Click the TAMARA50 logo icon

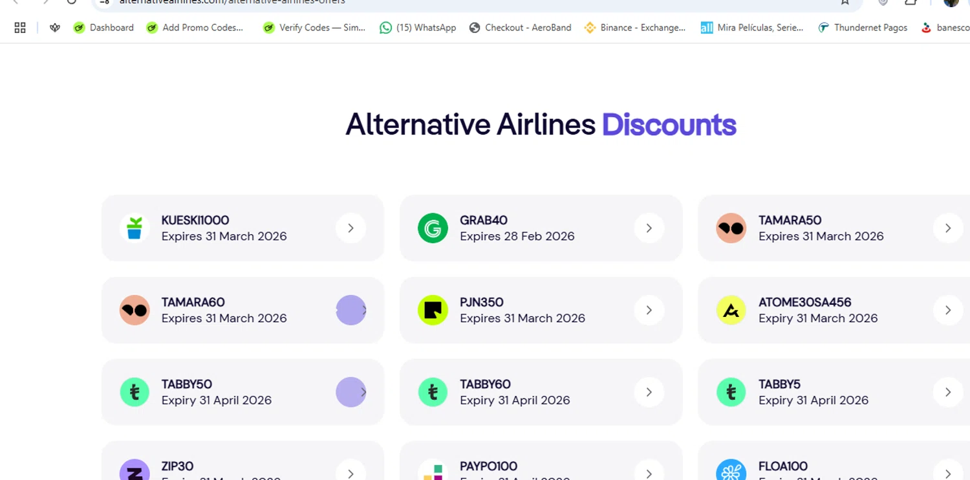731,228
